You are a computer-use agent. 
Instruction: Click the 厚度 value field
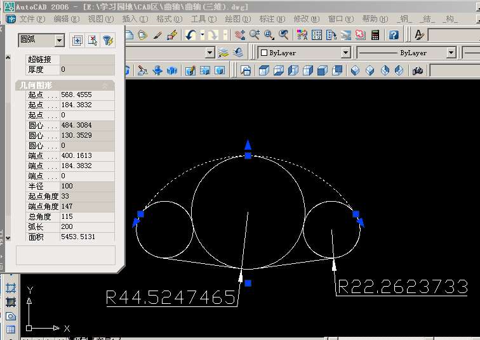click(87, 69)
